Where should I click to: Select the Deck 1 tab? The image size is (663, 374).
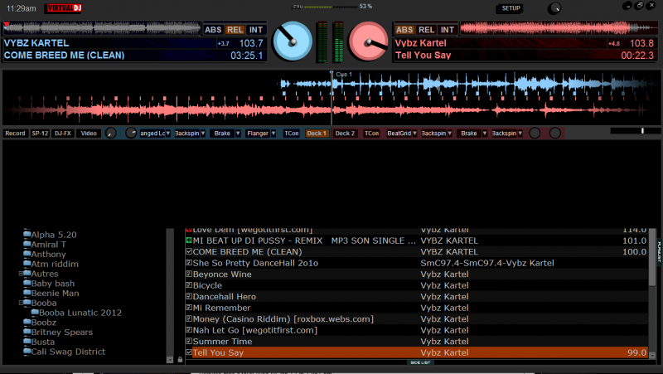click(x=317, y=133)
